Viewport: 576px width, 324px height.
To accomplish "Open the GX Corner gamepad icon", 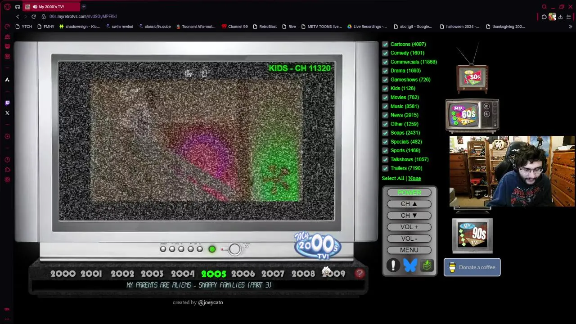I will pos(18,7).
